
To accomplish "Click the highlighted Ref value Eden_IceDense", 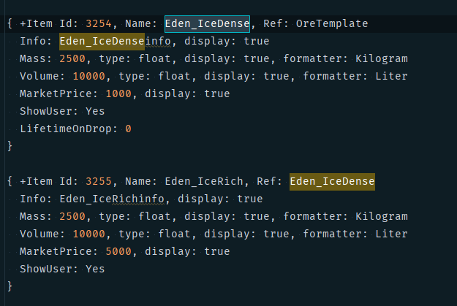I will point(332,181).
